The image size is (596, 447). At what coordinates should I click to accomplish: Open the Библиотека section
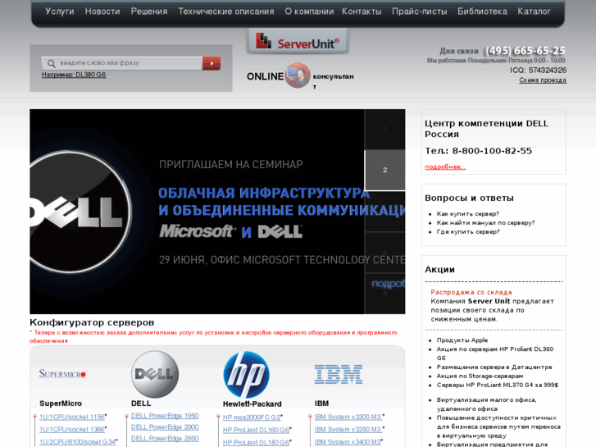(x=482, y=11)
